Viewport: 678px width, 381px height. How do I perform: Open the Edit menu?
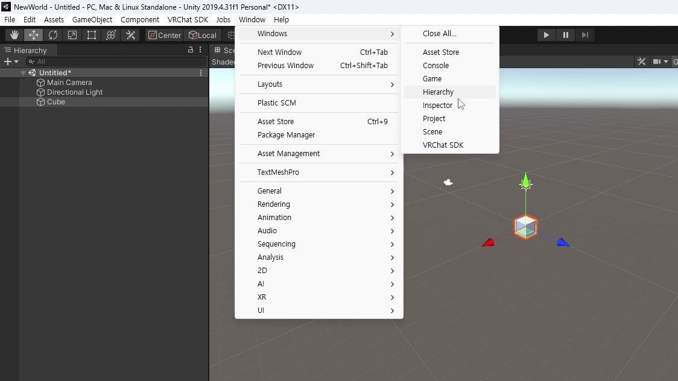tap(30, 19)
